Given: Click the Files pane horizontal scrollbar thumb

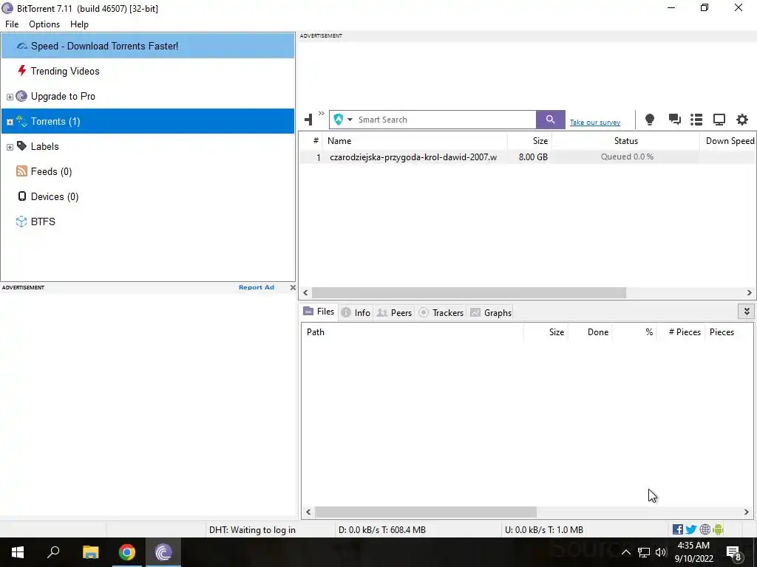Looking at the screenshot, I should 425,512.
